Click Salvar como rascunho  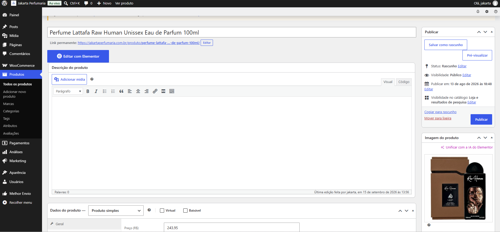[x=446, y=45]
